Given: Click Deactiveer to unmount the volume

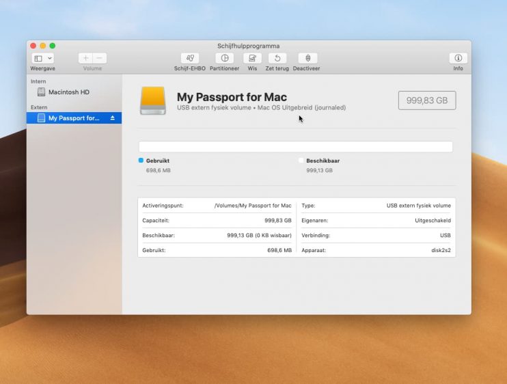Looking at the screenshot, I should (307, 58).
